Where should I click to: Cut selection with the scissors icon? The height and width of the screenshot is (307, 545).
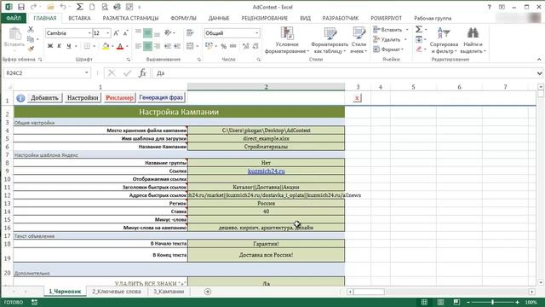click(x=31, y=30)
